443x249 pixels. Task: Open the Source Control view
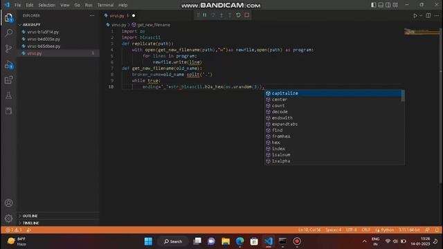point(9,48)
